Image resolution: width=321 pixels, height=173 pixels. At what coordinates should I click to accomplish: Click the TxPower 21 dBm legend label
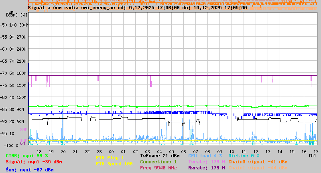coord(160,156)
